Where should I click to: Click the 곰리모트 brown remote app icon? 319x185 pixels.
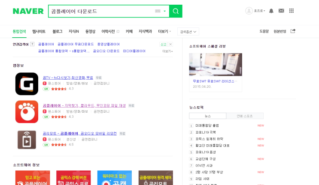pyautogui.click(x=27, y=140)
